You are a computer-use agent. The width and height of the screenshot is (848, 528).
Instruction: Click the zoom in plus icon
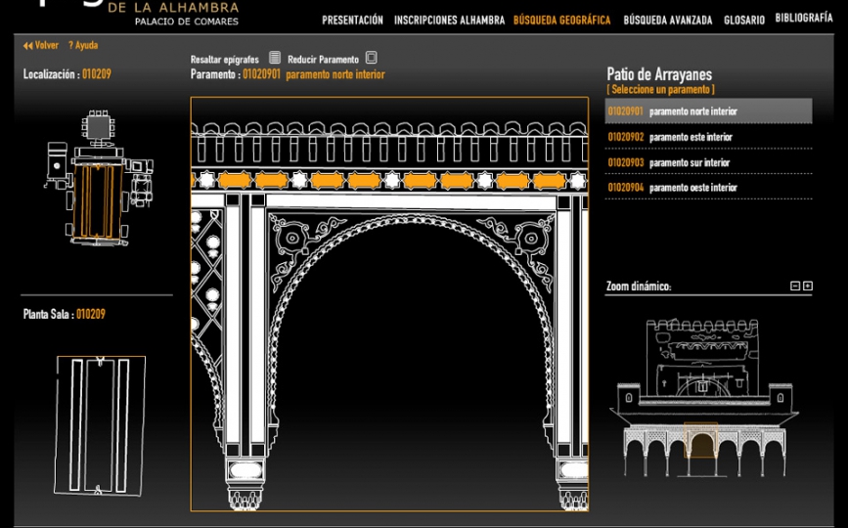pyautogui.click(x=808, y=286)
